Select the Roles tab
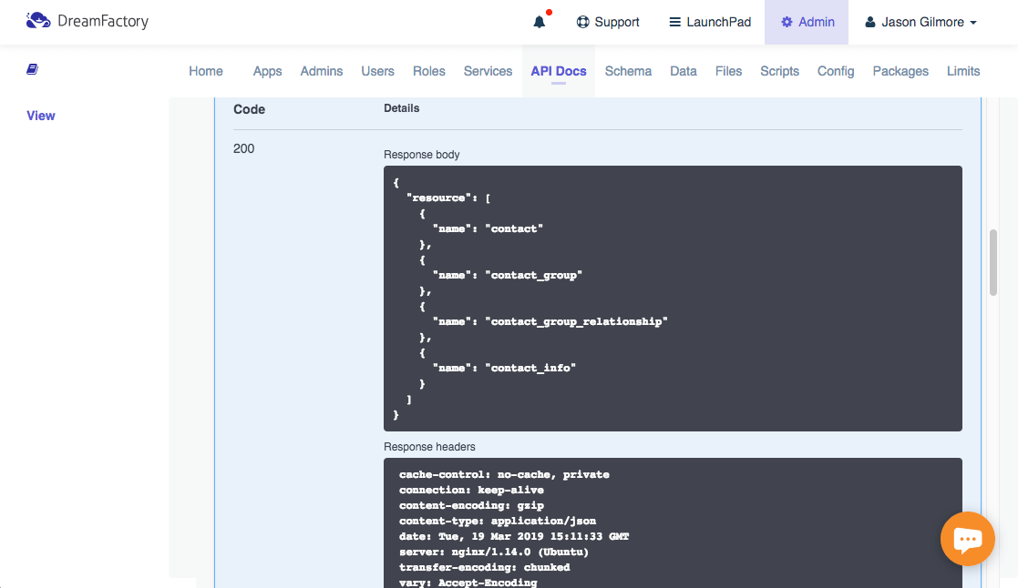 428,70
